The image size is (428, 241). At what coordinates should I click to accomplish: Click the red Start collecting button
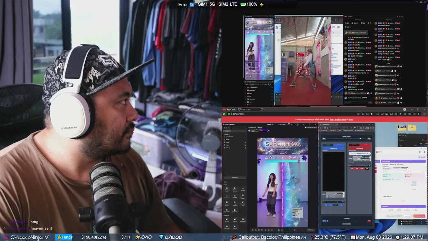419,216
